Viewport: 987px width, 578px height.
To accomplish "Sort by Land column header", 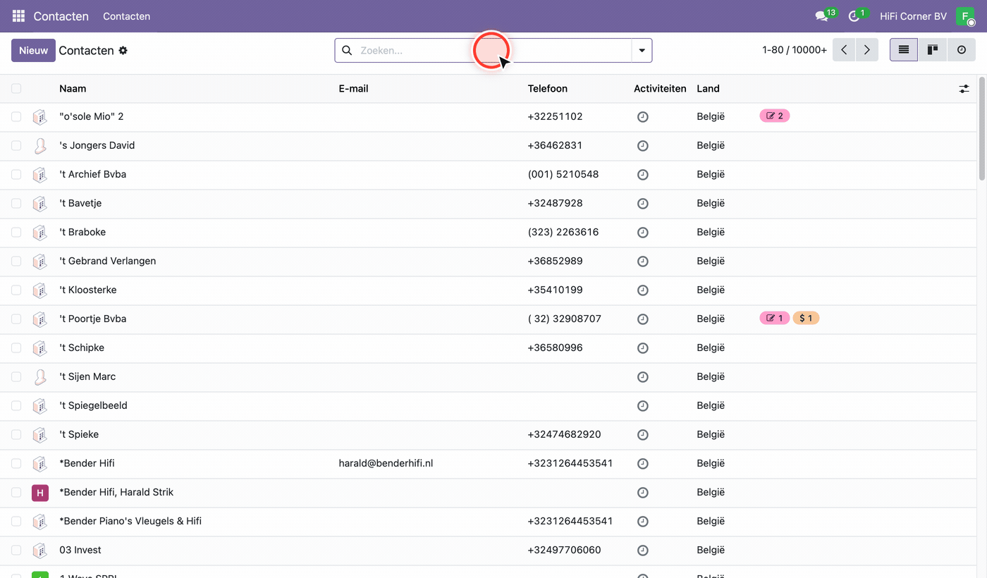I will pos(708,88).
